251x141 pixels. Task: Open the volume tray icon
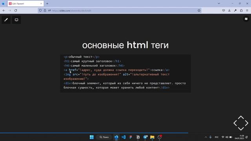[227, 137]
